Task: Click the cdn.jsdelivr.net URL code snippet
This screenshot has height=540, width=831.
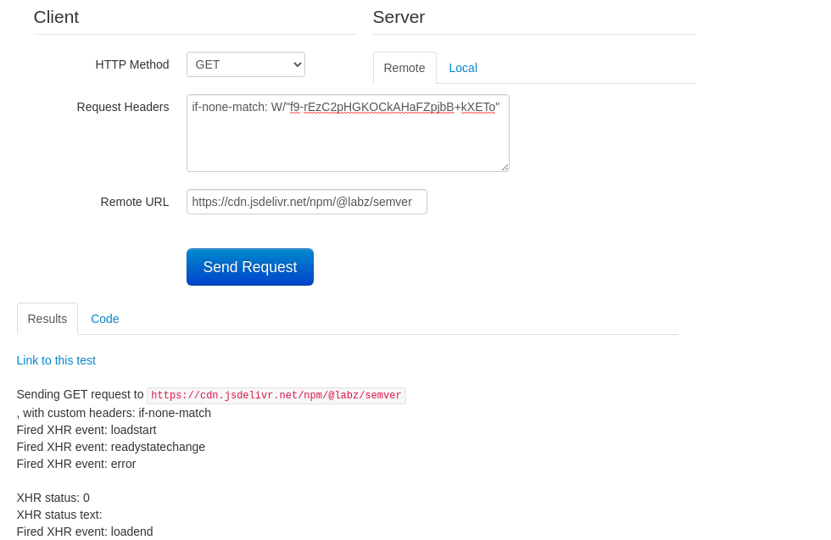Action: [276, 395]
